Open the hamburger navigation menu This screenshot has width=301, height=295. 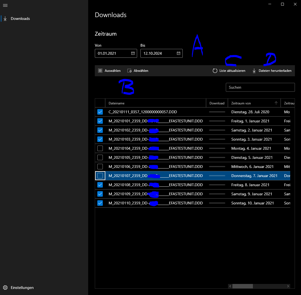pos(5,5)
